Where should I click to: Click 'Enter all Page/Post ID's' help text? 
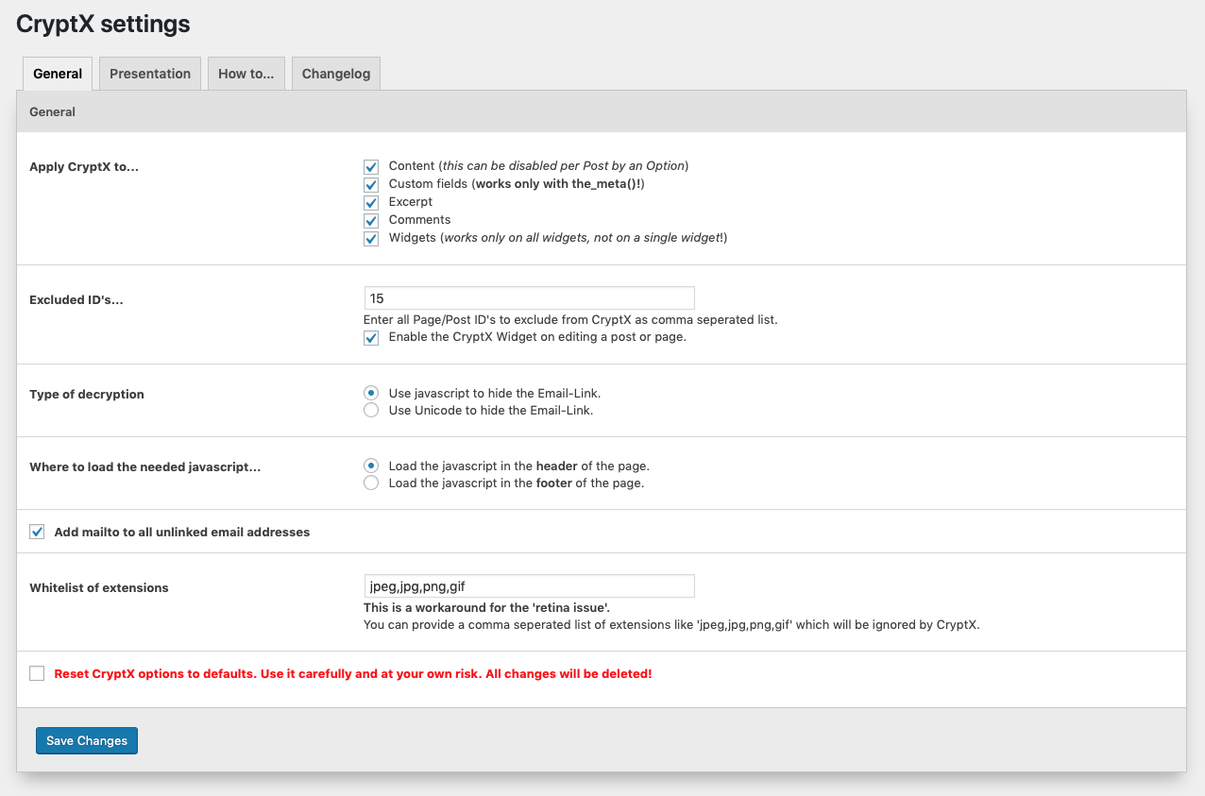click(x=570, y=319)
